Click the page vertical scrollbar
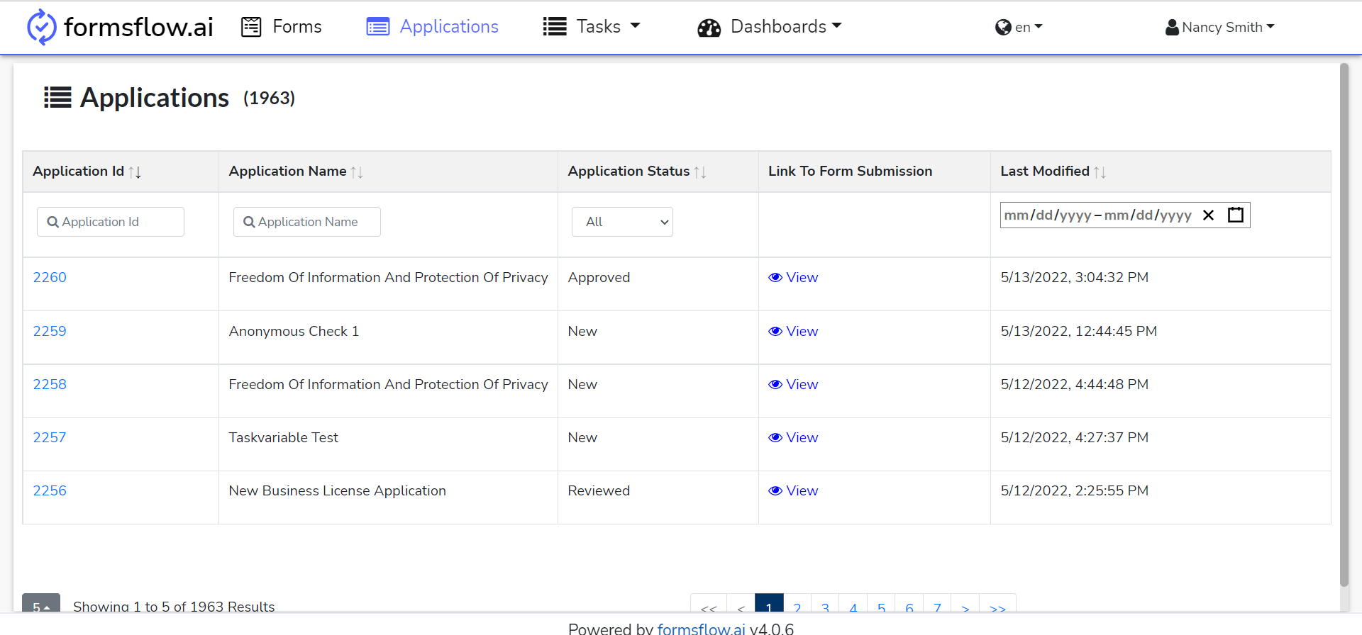Screen dimensions: 1362x635 [1344, 325]
